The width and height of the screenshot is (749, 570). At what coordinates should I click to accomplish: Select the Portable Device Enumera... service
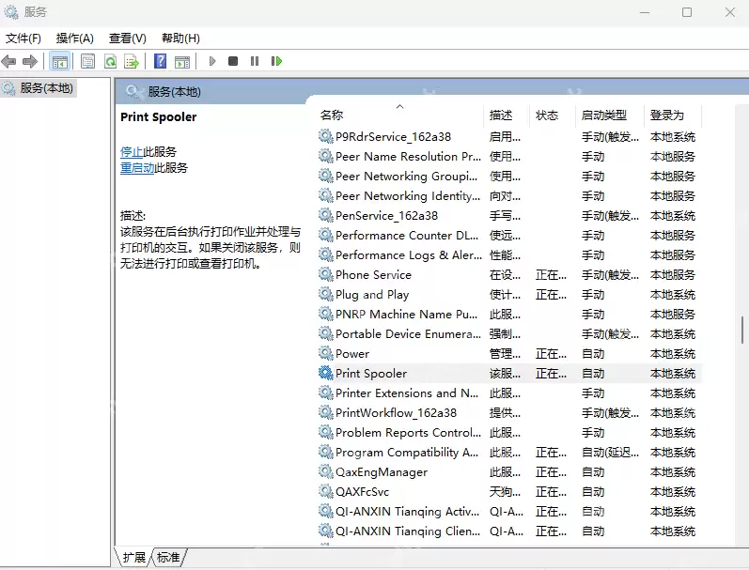[x=509, y=333]
